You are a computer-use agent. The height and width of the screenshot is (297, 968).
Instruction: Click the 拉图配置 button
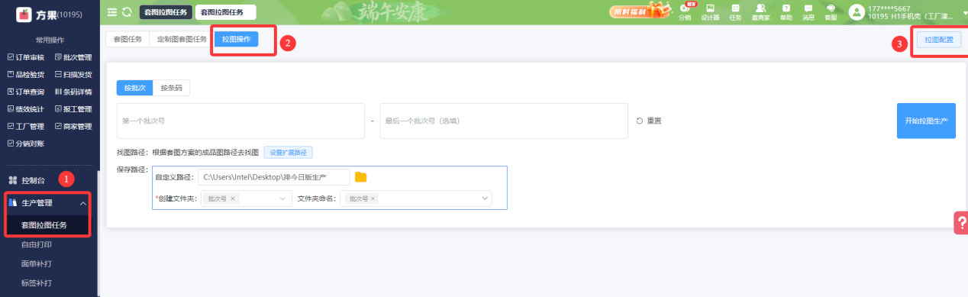point(938,40)
